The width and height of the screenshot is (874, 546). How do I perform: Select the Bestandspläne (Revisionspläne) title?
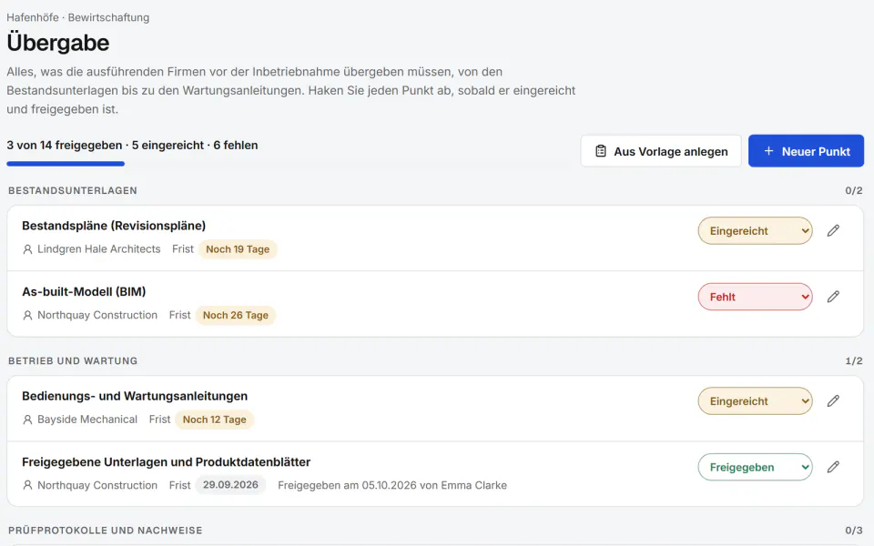[114, 226]
